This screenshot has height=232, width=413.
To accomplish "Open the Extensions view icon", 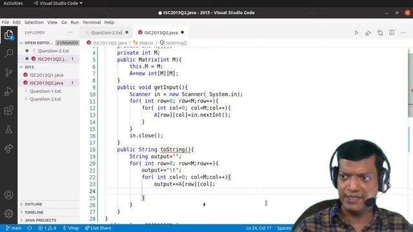I will tap(8, 110).
